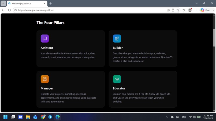216x121 pixels.
Task: Click the Builder card title
Action: pyautogui.click(x=118, y=48)
